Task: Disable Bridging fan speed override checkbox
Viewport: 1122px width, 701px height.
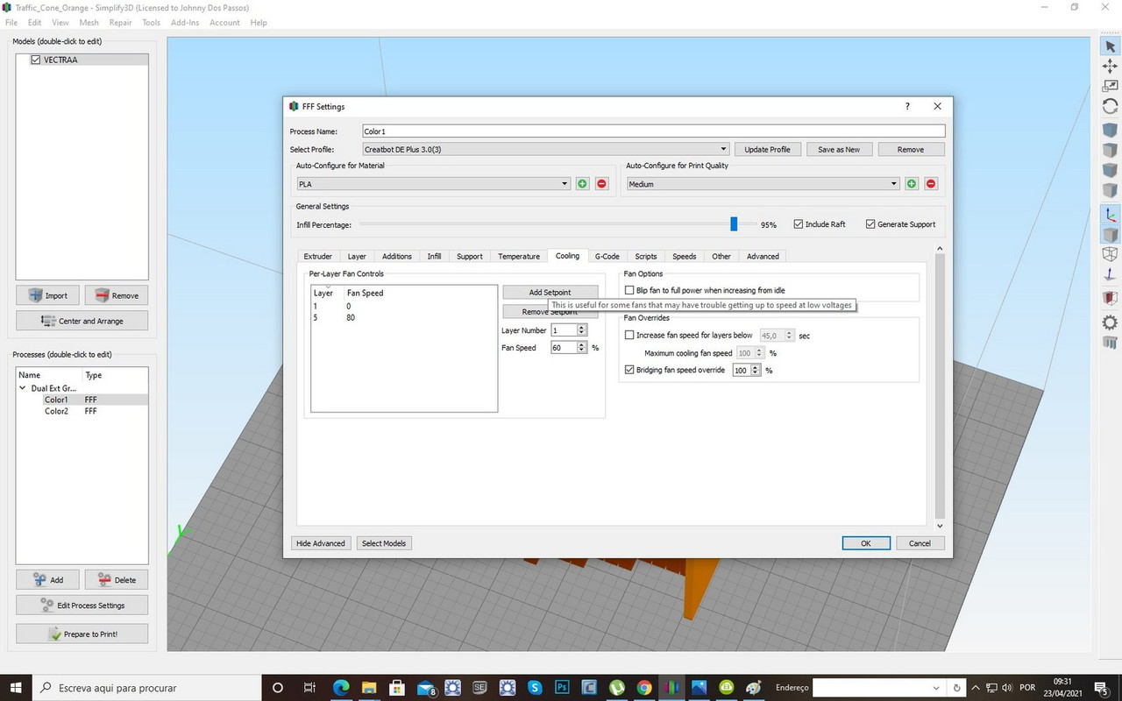Action: click(629, 371)
